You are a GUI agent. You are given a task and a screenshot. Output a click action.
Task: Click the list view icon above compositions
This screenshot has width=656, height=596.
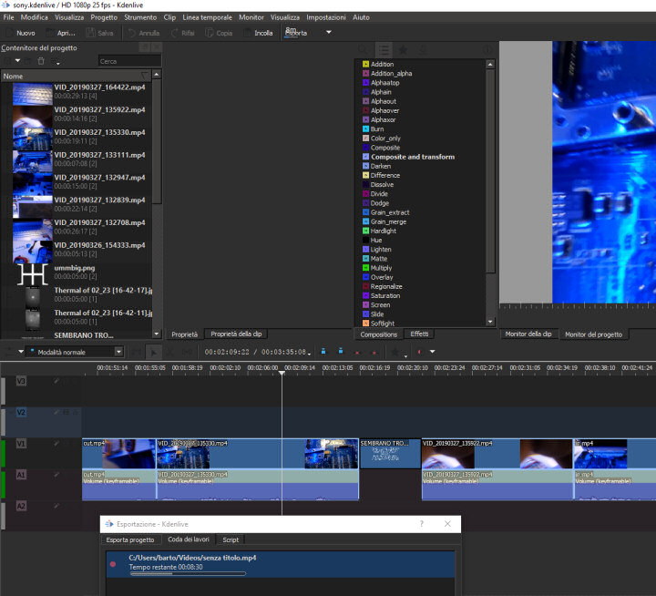click(384, 50)
